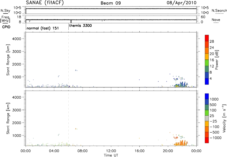Click the SANAE (fitACF) plot title
Viewport: 227px width, 157px height.
(x=45, y=3)
